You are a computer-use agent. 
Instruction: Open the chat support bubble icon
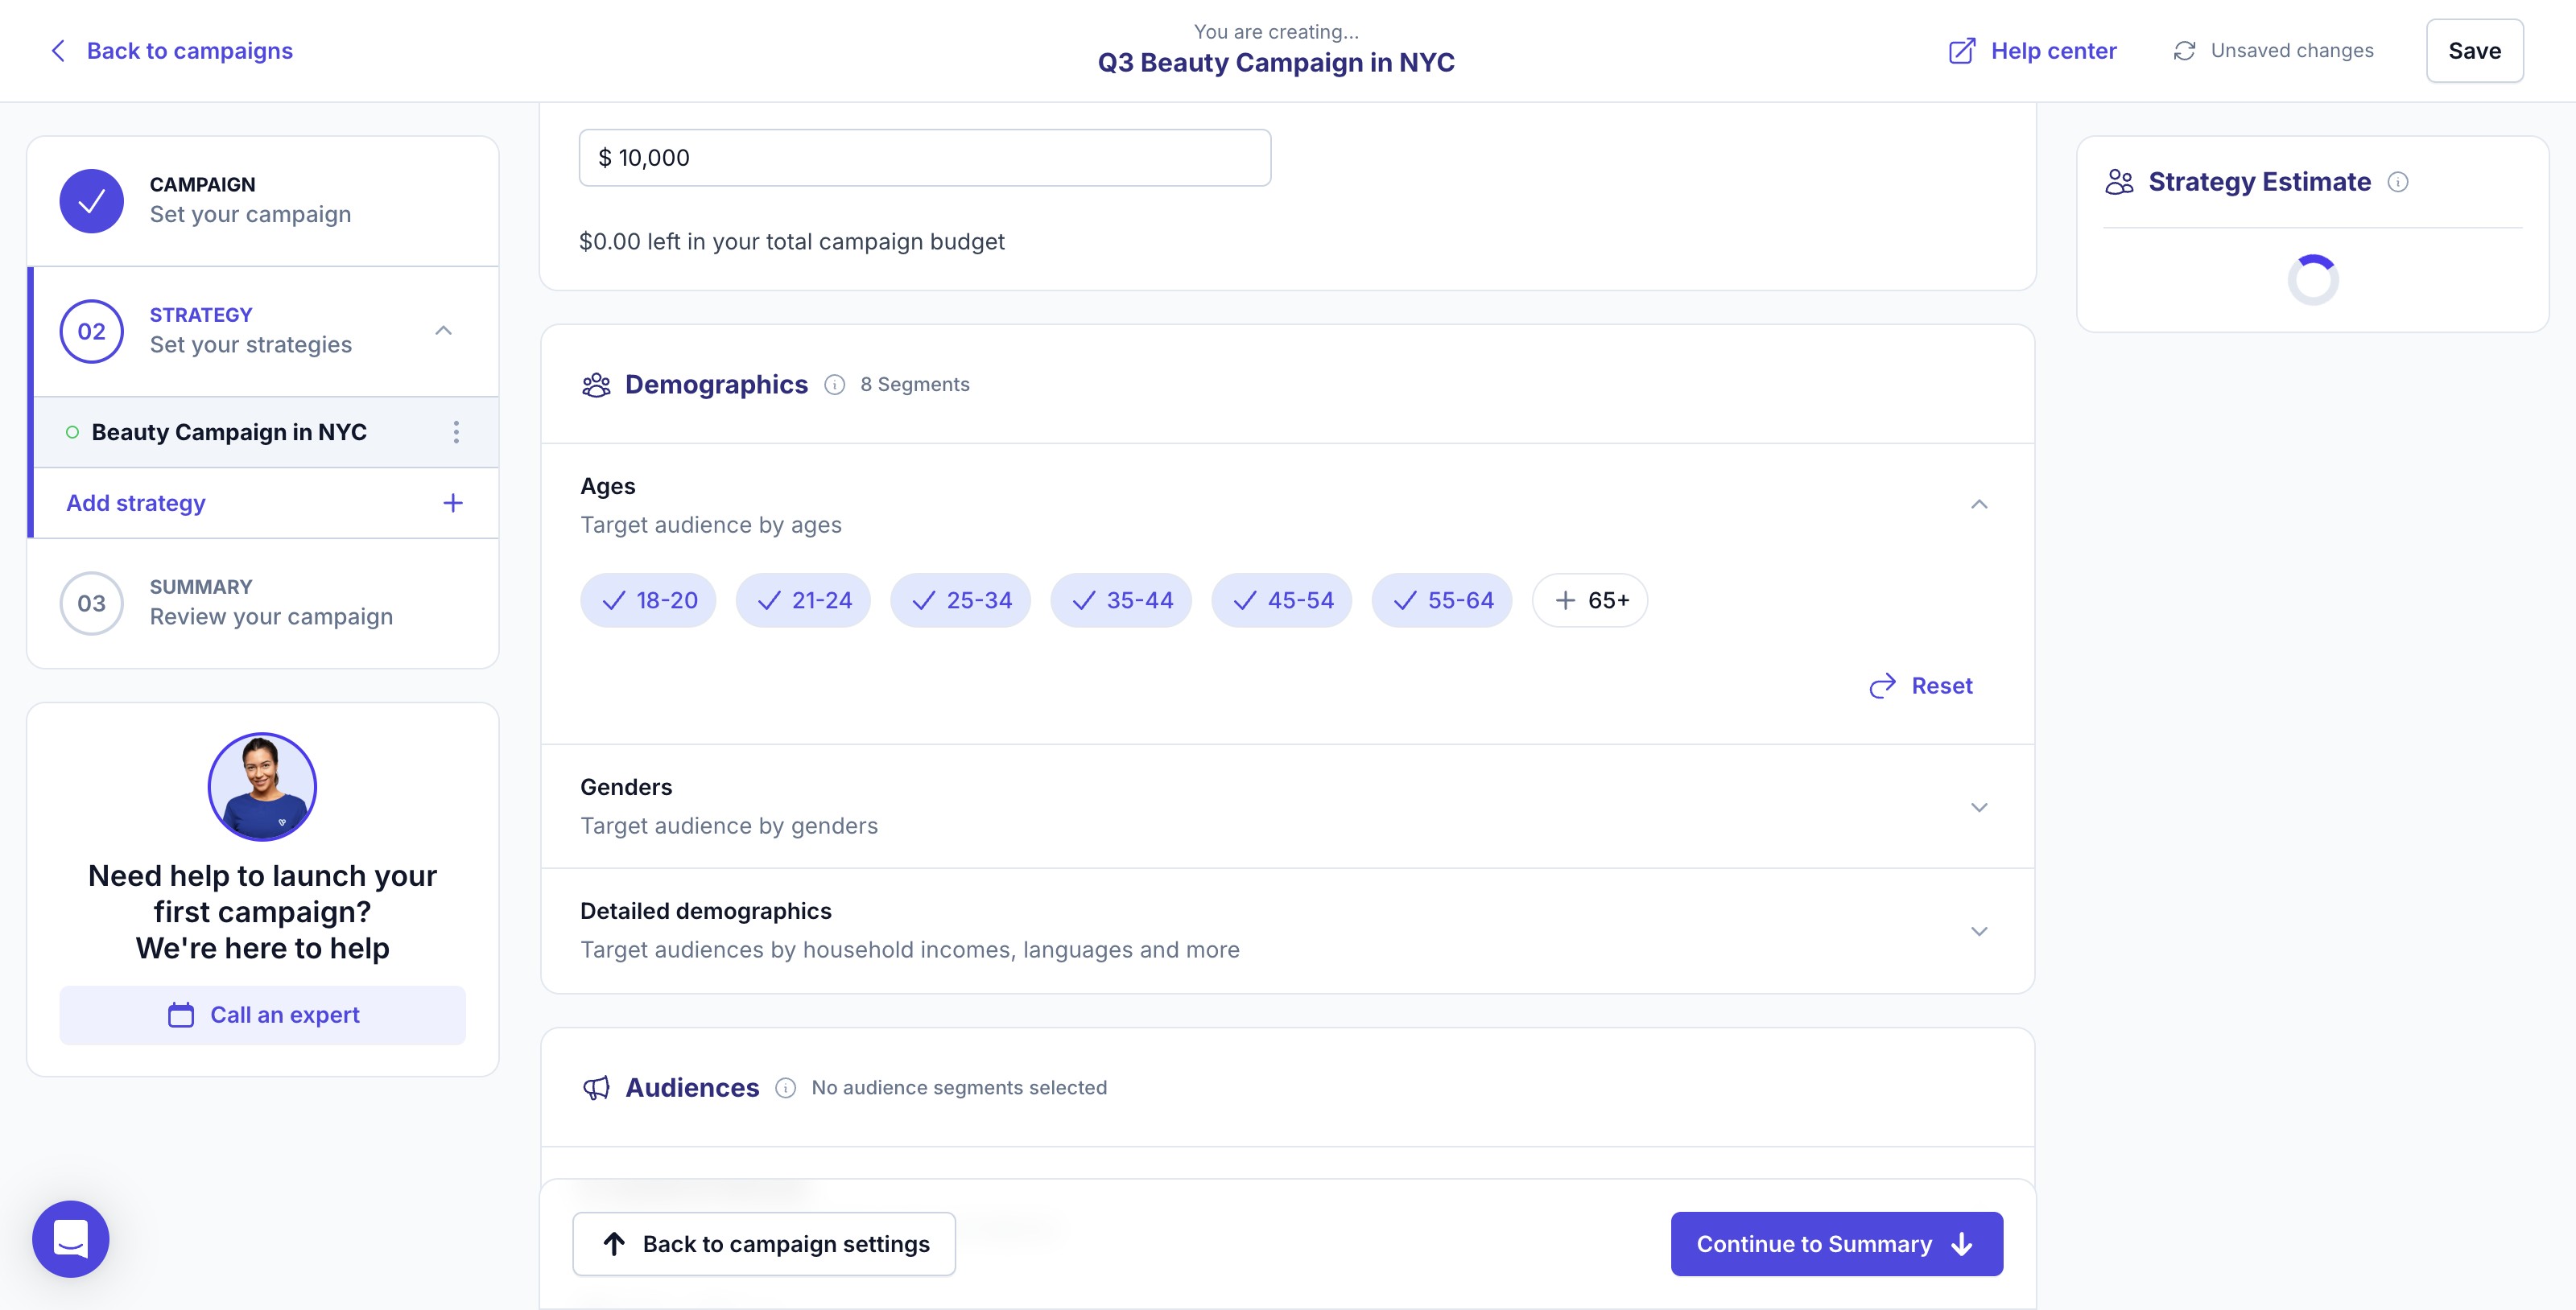click(x=71, y=1239)
